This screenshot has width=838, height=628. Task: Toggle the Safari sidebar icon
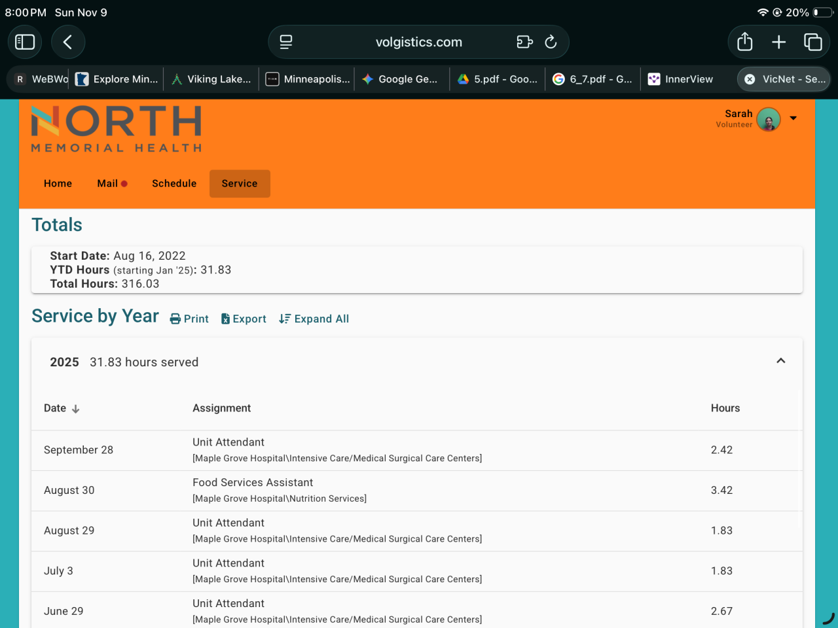(25, 42)
